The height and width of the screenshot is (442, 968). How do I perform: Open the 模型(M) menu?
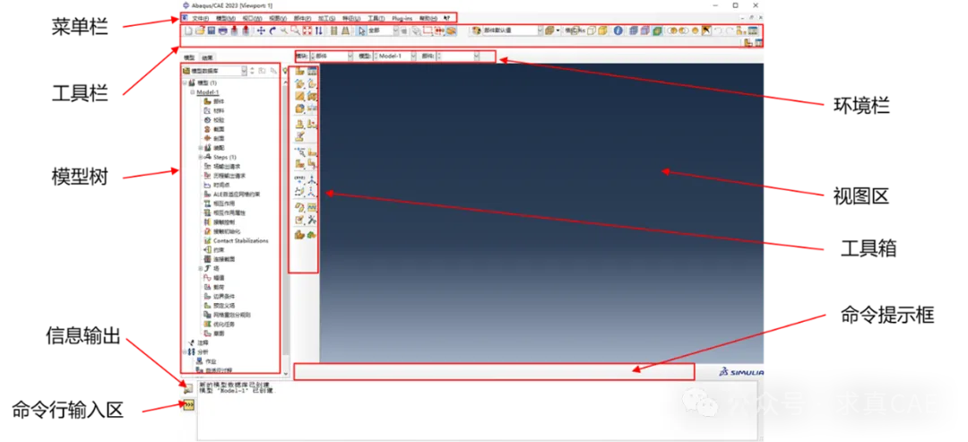click(x=226, y=19)
